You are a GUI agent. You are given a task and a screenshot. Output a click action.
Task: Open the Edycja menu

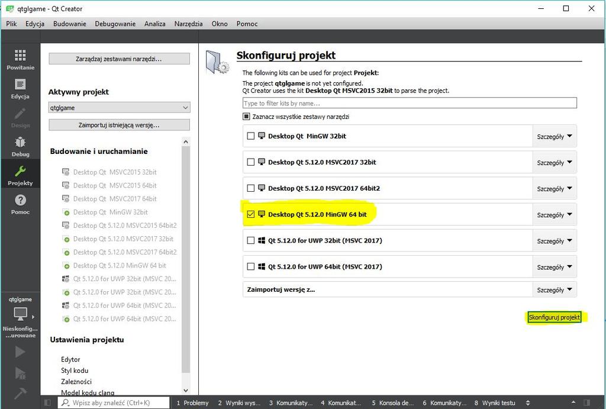pyautogui.click(x=35, y=24)
